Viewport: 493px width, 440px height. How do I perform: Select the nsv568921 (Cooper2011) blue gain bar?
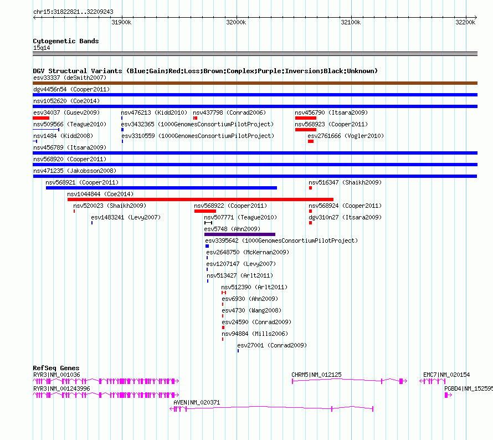click(161, 188)
